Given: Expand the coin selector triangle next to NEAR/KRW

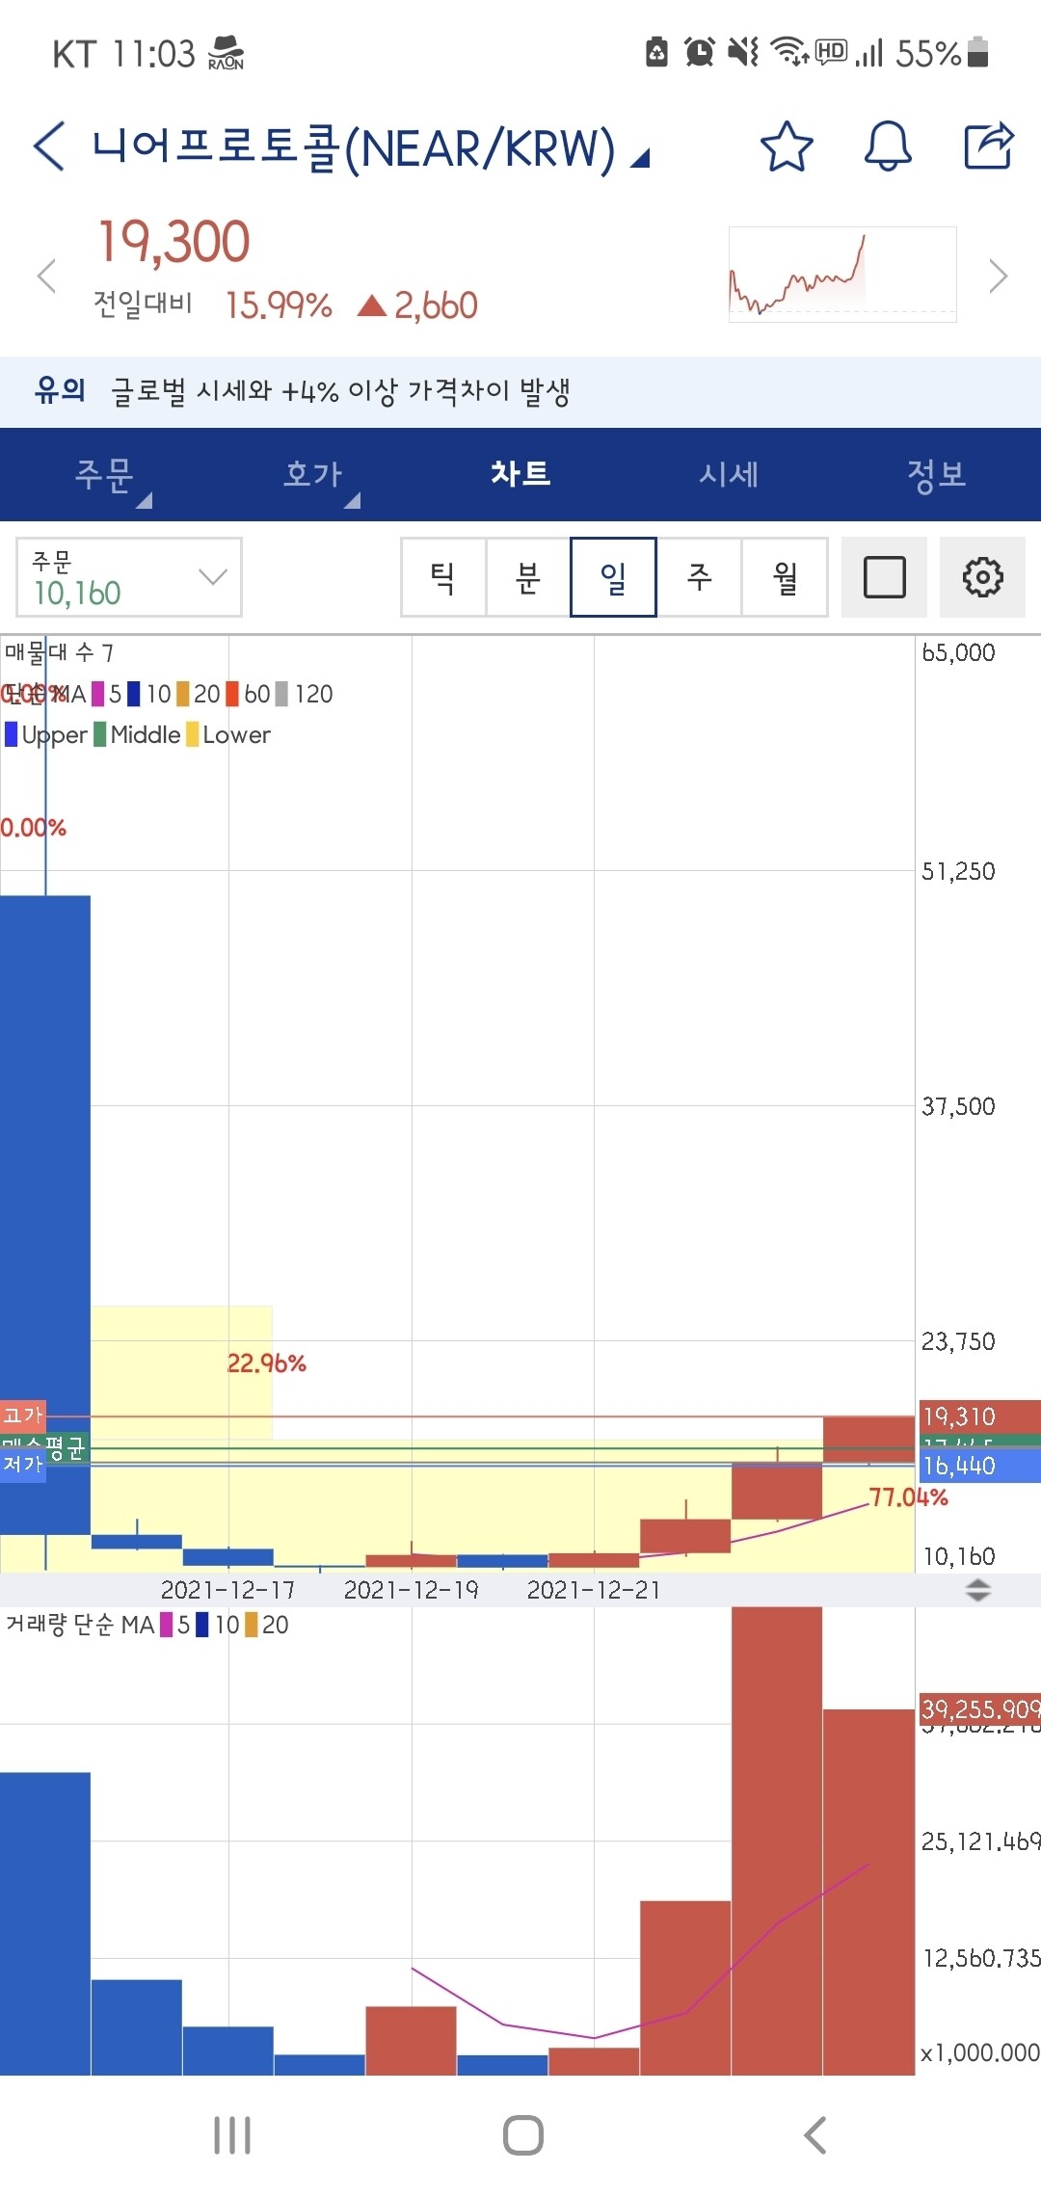Looking at the screenshot, I should (640, 158).
